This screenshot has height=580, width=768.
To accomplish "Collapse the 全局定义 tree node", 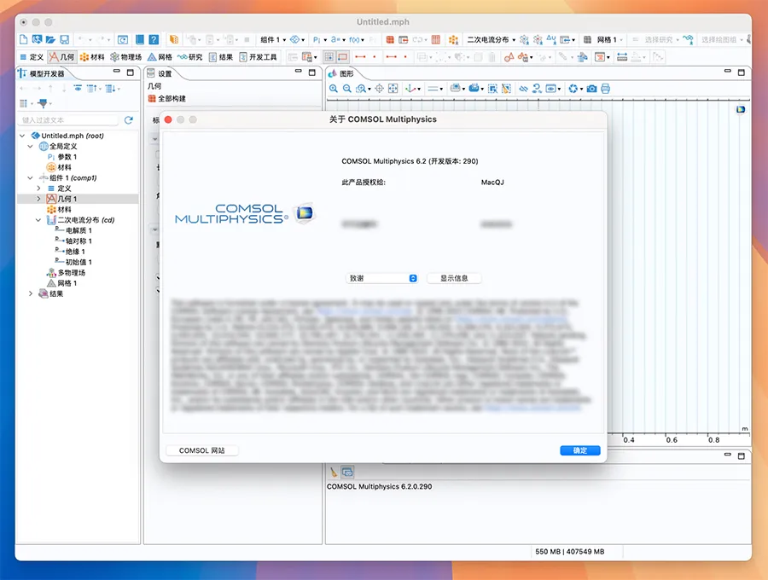I will pyautogui.click(x=31, y=146).
